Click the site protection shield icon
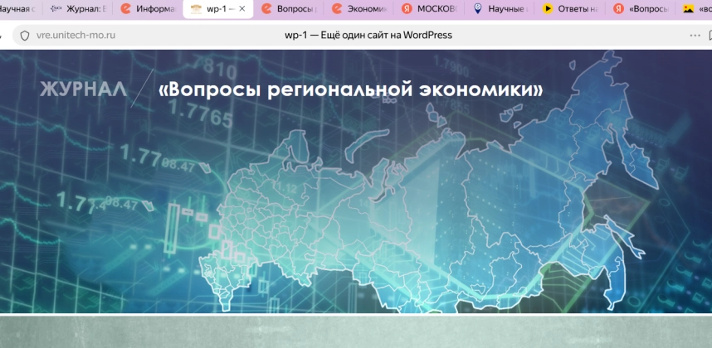Screen dimensions: 712x348 tap(24, 36)
